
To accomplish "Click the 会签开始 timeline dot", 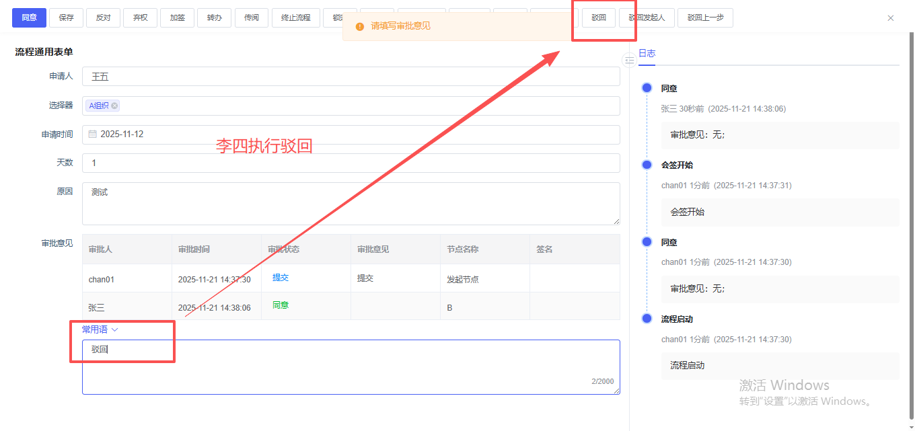I will click(x=647, y=165).
